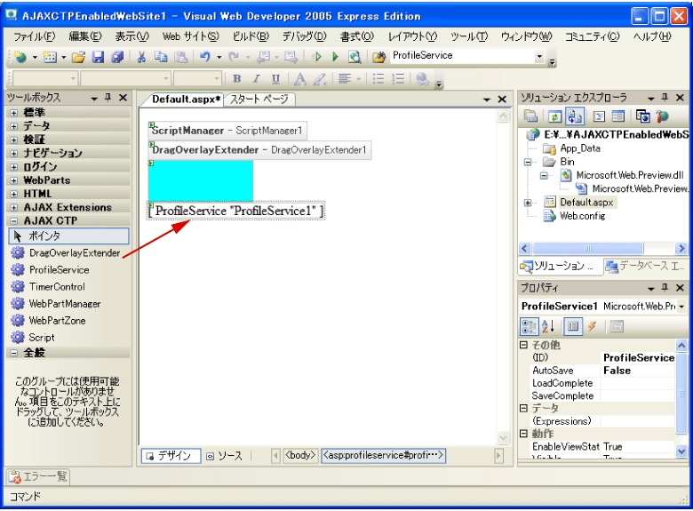693x511 pixels.
Task: Toggle Categorized view in Properties panel
Action: (529, 327)
